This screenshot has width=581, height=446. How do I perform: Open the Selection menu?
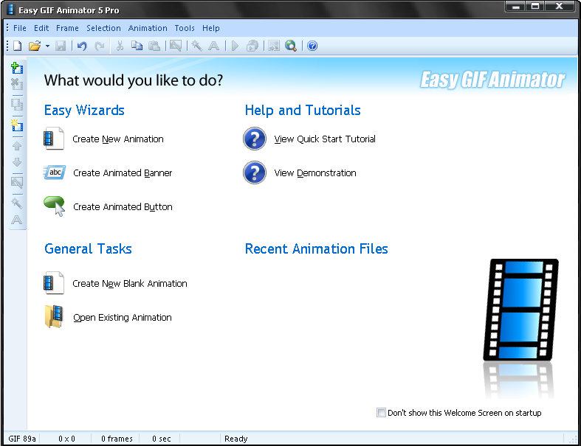[104, 28]
